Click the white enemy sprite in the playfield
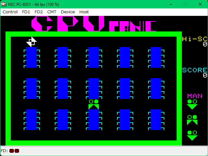 (x=31, y=42)
